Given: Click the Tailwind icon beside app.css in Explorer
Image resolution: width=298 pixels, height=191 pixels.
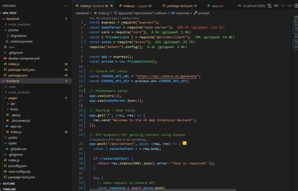Looking at the screenshot, I should (7, 126).
